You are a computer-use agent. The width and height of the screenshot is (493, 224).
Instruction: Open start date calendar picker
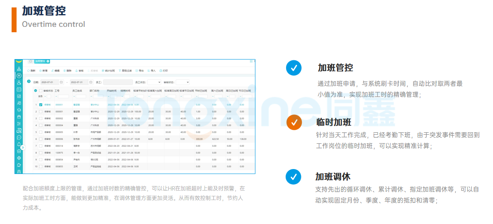click(x=61, y=82)
